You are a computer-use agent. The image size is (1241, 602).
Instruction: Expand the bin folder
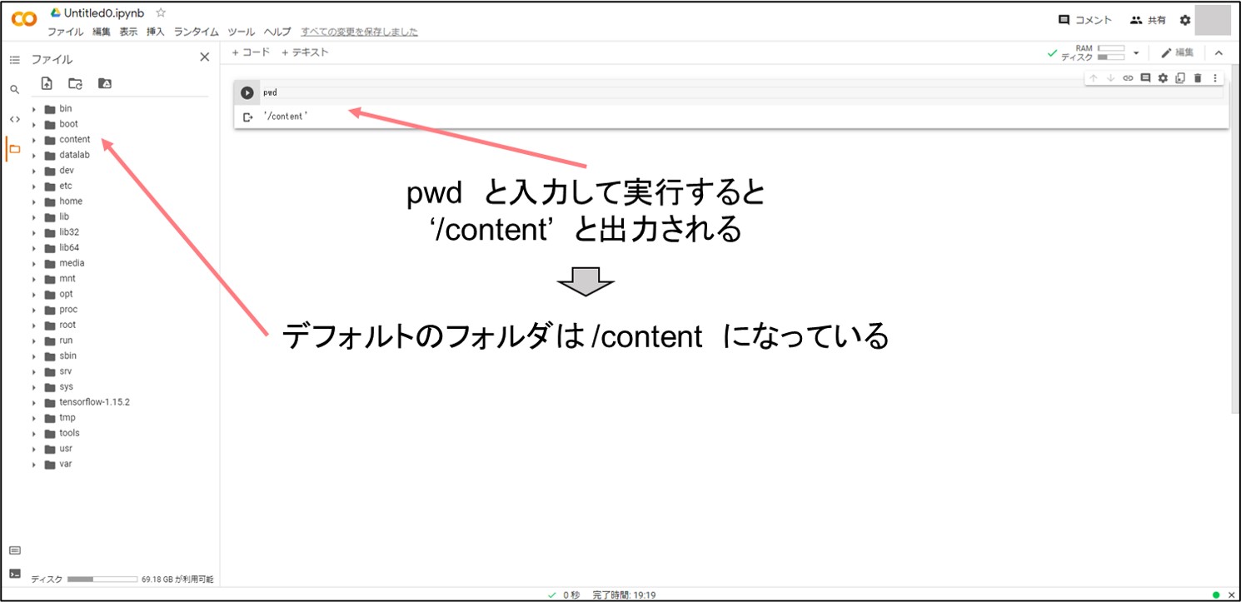34,109
